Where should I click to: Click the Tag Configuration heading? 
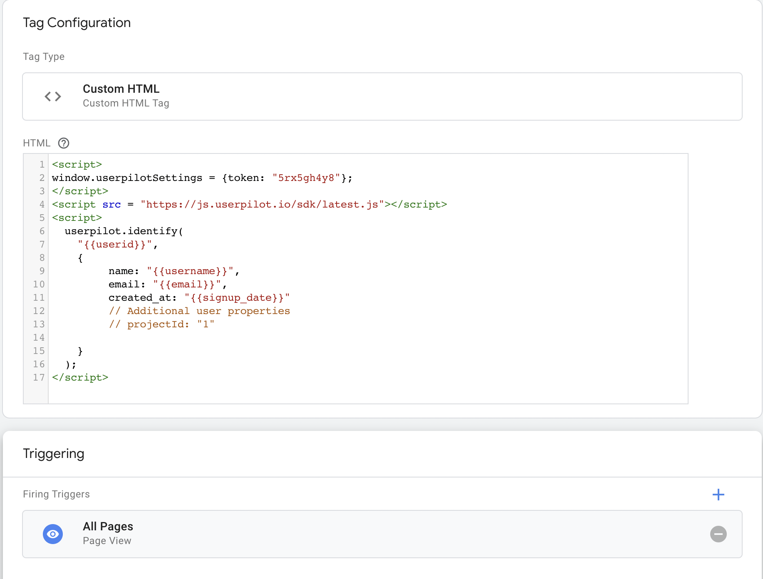click(77, 22)
